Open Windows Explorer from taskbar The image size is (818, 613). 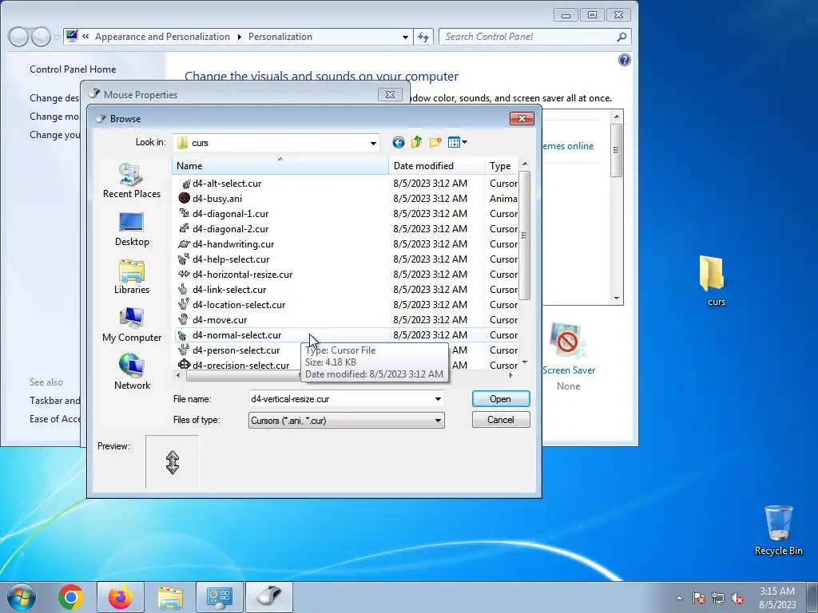coord(170,597)
